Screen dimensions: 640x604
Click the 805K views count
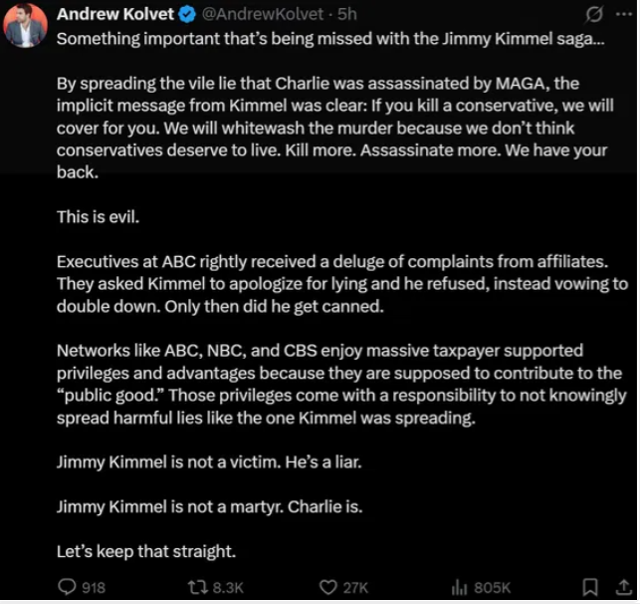[x=493, y=588]
